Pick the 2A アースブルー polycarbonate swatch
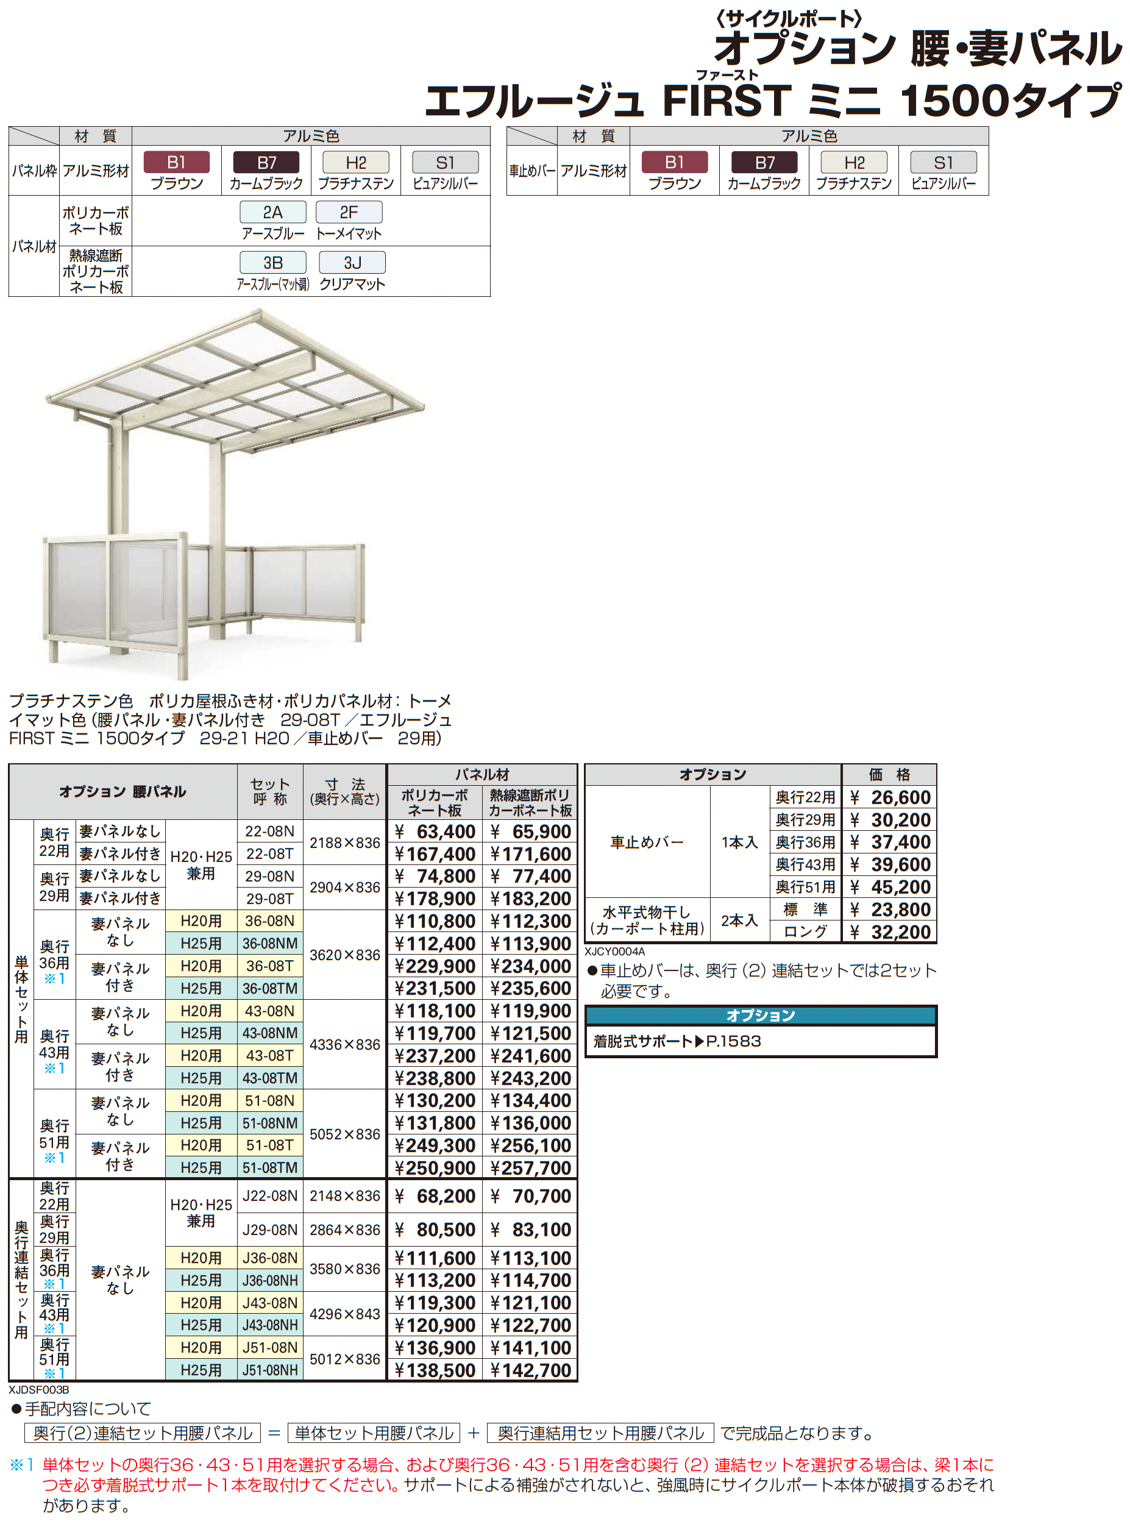 [x=273, y=212]
